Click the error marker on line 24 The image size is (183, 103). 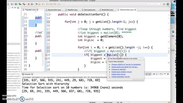pyautogui.click(x=46, y=55)
